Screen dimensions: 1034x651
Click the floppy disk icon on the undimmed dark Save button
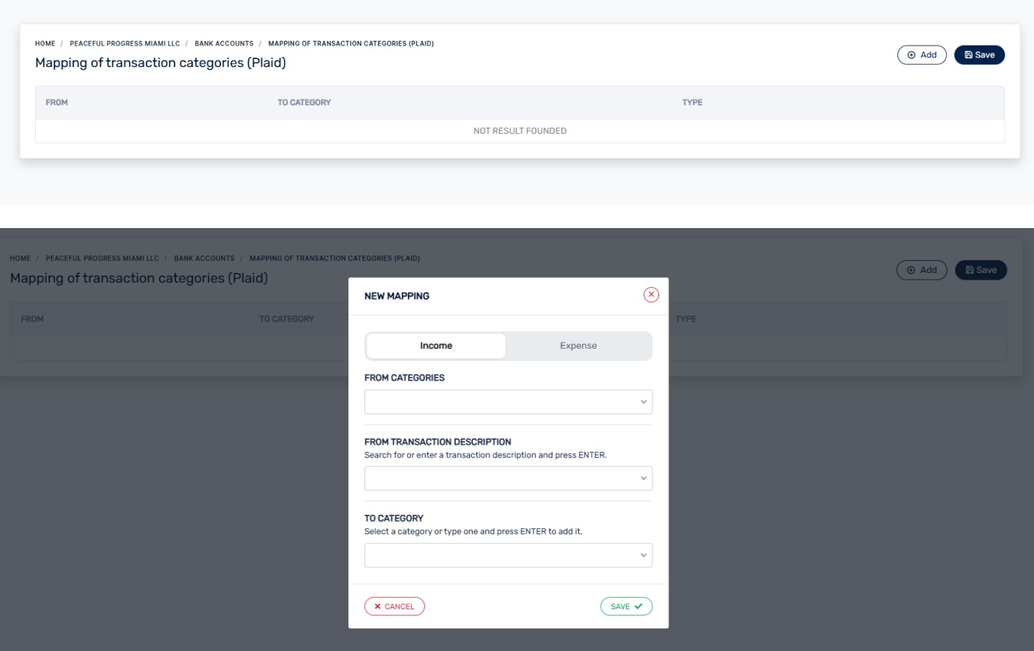[x=968, y=55]
